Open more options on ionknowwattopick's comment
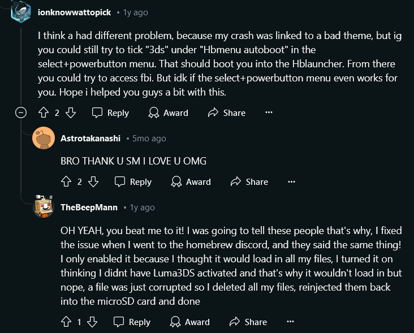Viewport: 414px width, 333px height. click(269, 113)
